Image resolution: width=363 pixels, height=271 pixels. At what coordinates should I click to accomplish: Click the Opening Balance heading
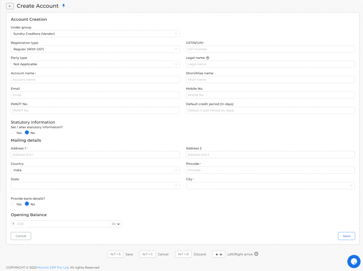(x=29, y=215)
